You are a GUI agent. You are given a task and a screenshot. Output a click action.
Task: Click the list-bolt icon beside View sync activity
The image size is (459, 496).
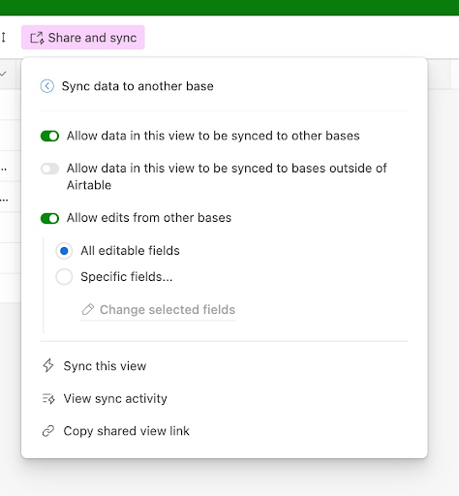point(48,398)
